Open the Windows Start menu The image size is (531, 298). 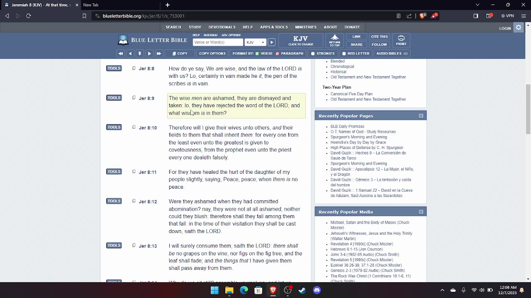[214, 290]
